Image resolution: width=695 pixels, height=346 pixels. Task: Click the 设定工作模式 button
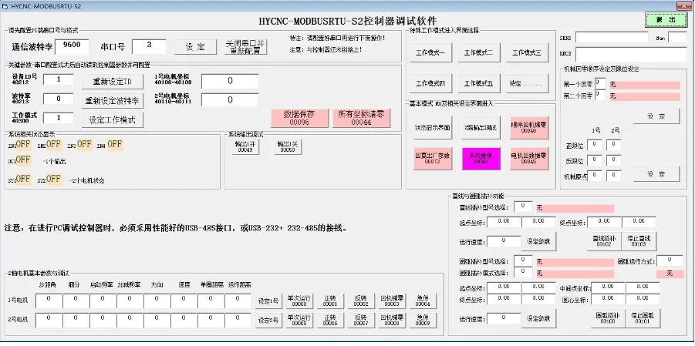tap(113, 119)
